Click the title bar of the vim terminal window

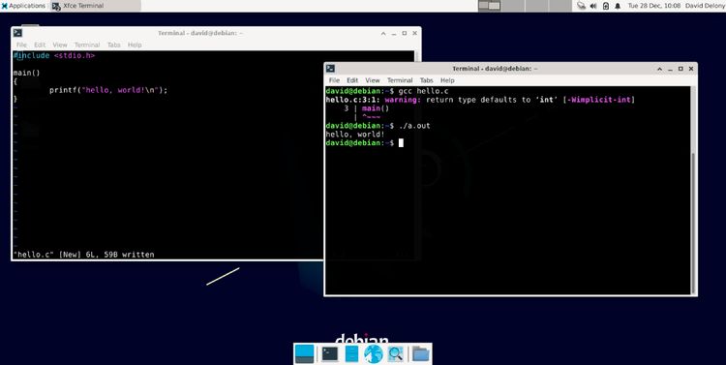pos(200,33)
